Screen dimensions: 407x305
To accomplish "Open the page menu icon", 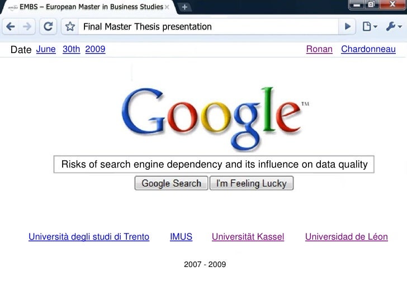I will pos(370,26).
